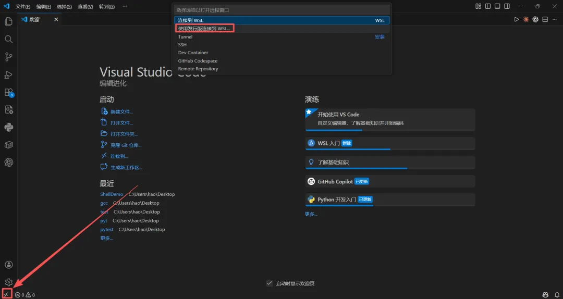Screen dimensions: 563x299
Task: Open the Manage gear menu
Action: tap(8, 282)
